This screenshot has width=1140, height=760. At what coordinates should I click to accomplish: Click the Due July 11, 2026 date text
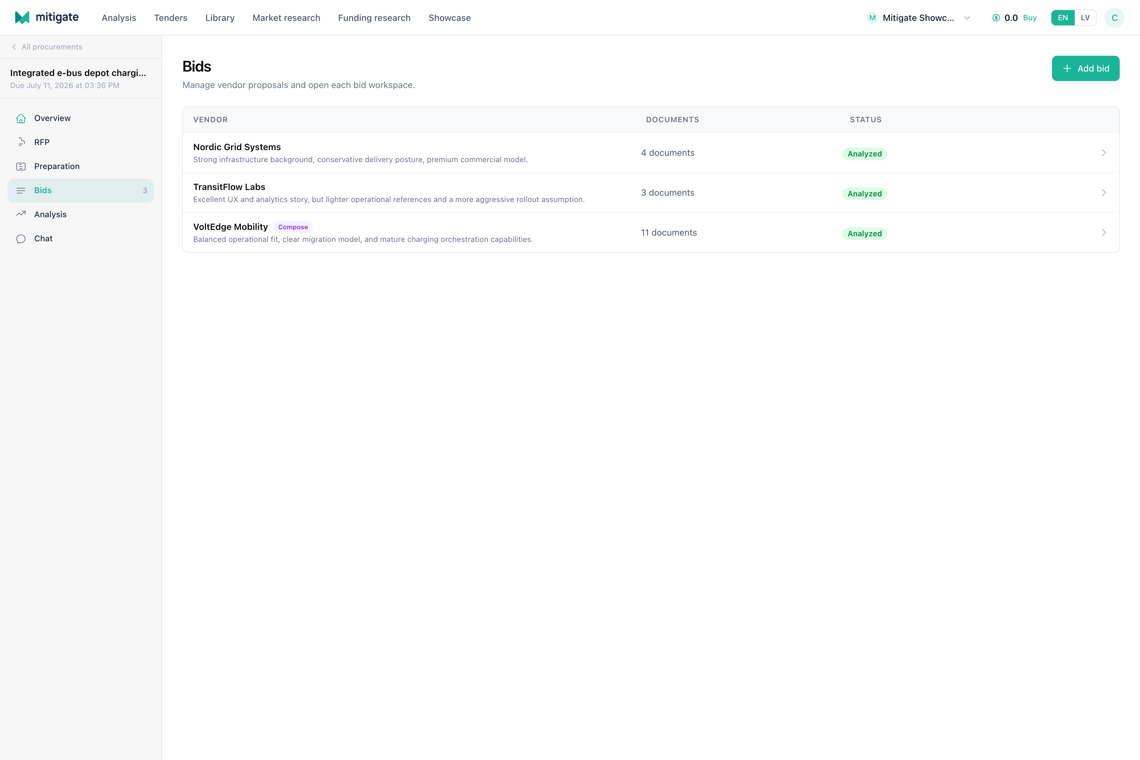pos(65,85)
